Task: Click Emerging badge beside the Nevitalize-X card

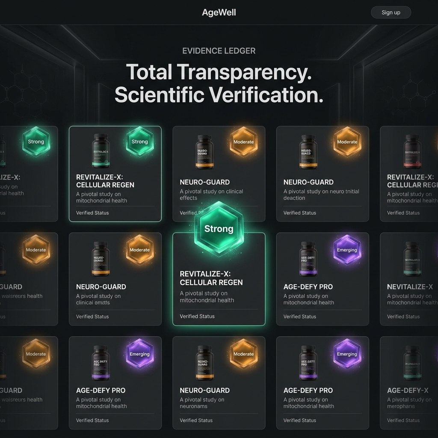Action: 347,250
